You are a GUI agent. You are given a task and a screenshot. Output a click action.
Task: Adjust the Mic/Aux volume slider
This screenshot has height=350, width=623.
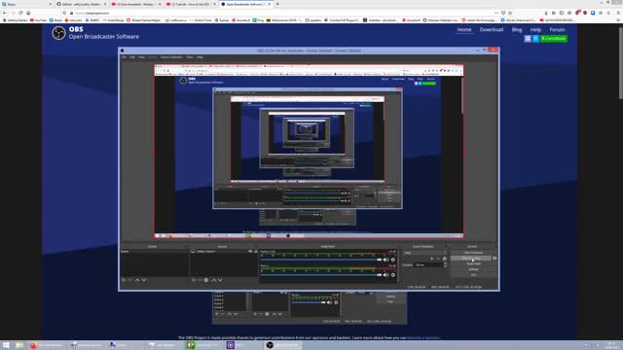(321, 275)
